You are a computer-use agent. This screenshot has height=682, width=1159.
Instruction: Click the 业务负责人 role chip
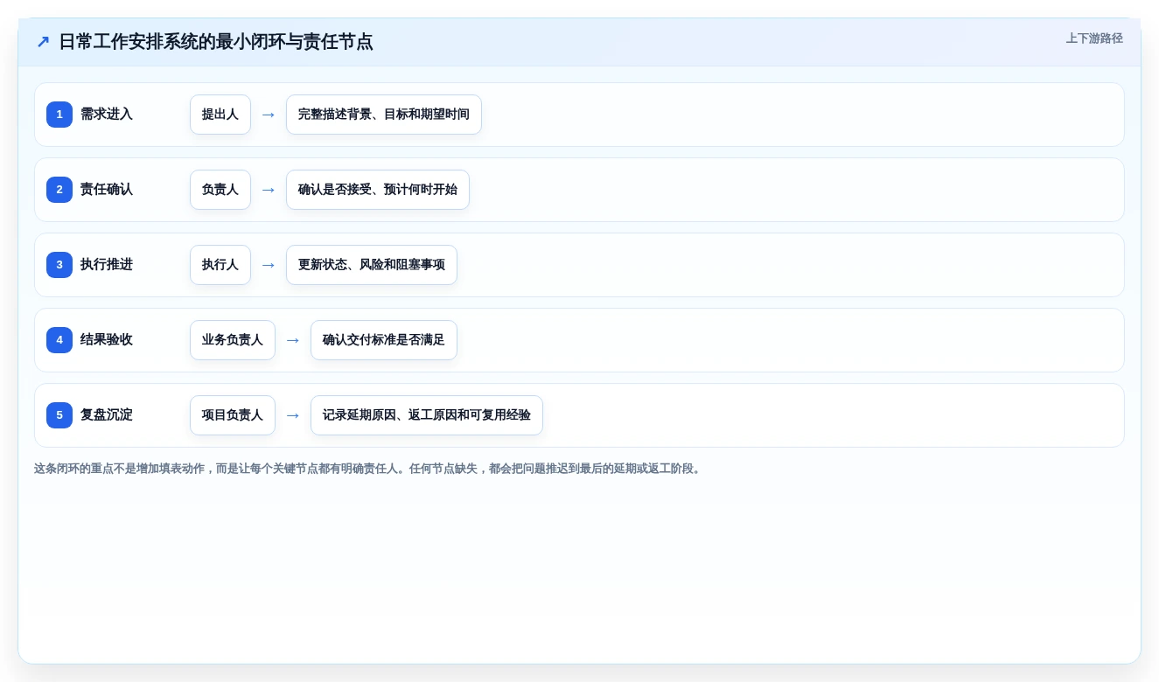point(233,340)
